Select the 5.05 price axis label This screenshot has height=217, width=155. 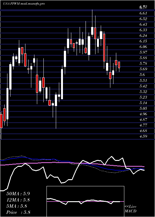click(143, 108)
